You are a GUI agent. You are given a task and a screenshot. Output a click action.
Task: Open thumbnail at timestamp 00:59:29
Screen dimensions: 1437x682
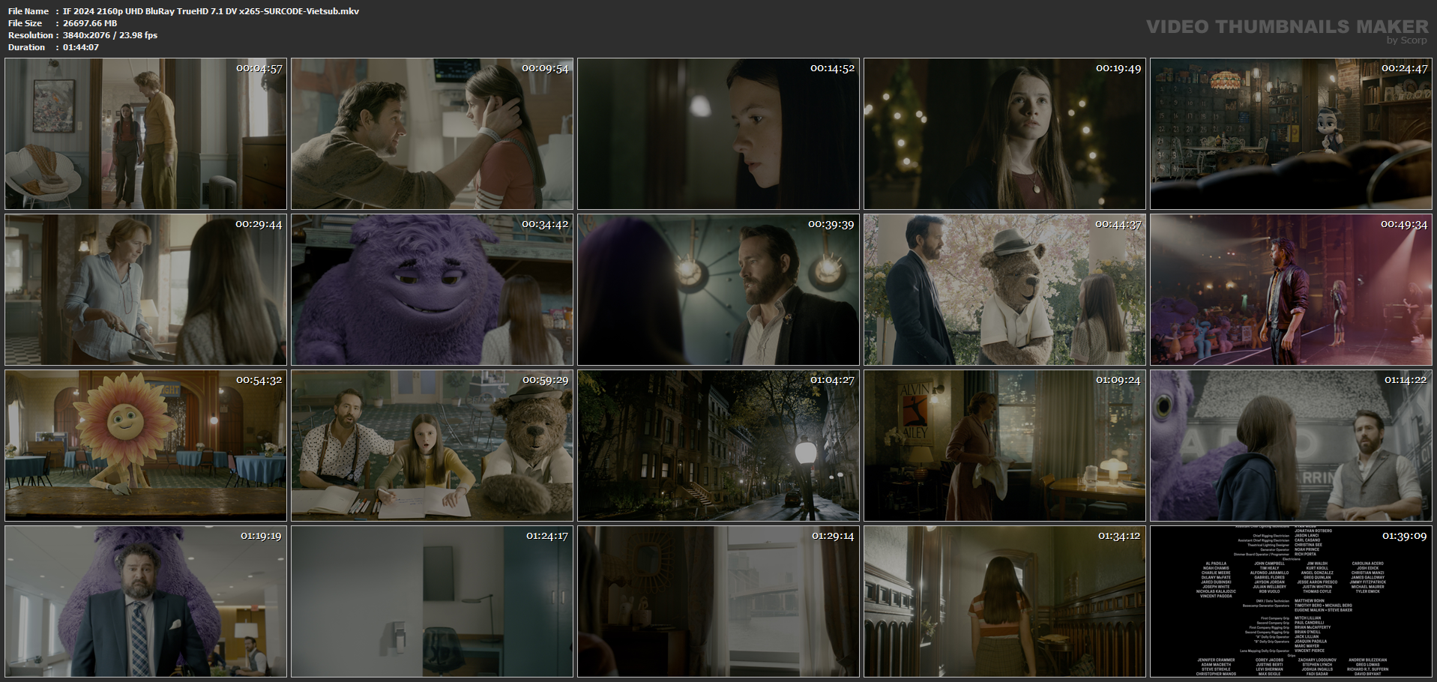click(x=432, y=445)
